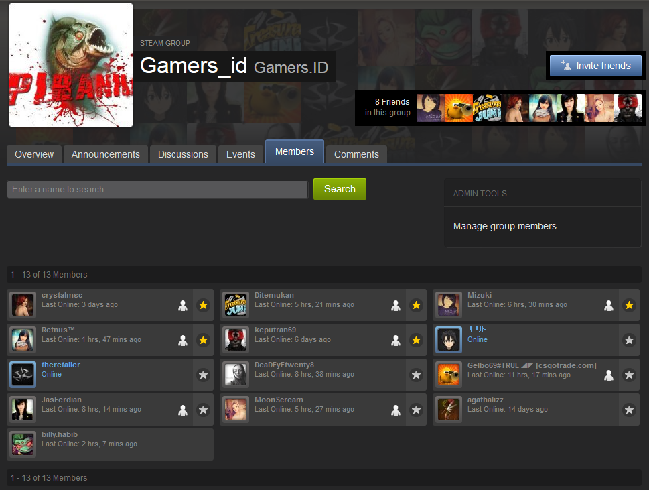Toggle the grey star beside JasFerdian
The height and width of the screenshot is (490, 649).
pos(203,410)
